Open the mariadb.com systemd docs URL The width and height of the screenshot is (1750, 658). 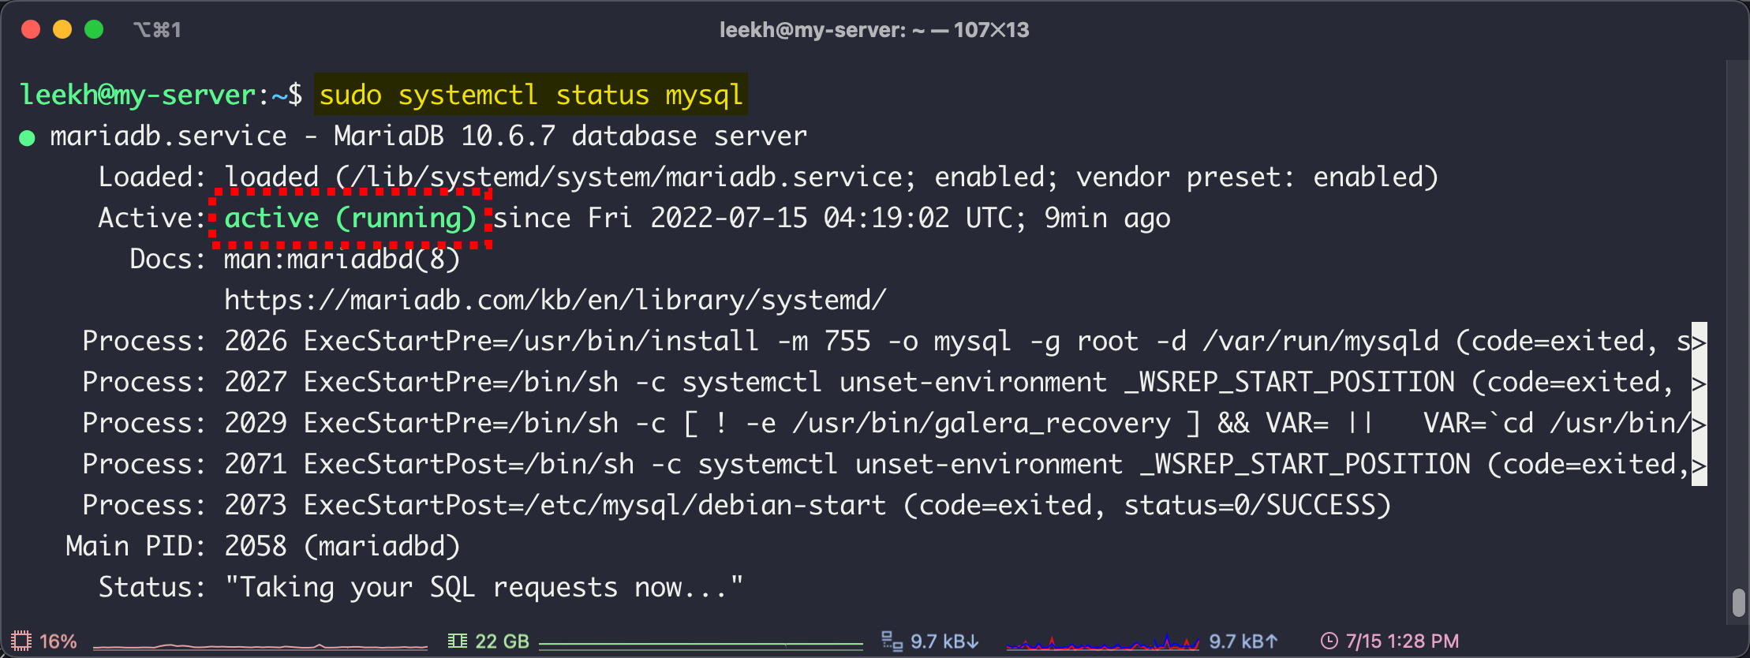point(555,300)
